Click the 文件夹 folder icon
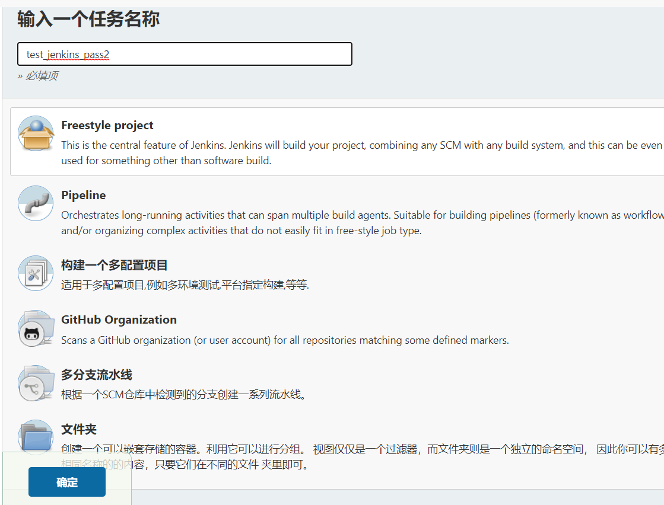The height and width of the screenshot is (505, 664). 36,437
